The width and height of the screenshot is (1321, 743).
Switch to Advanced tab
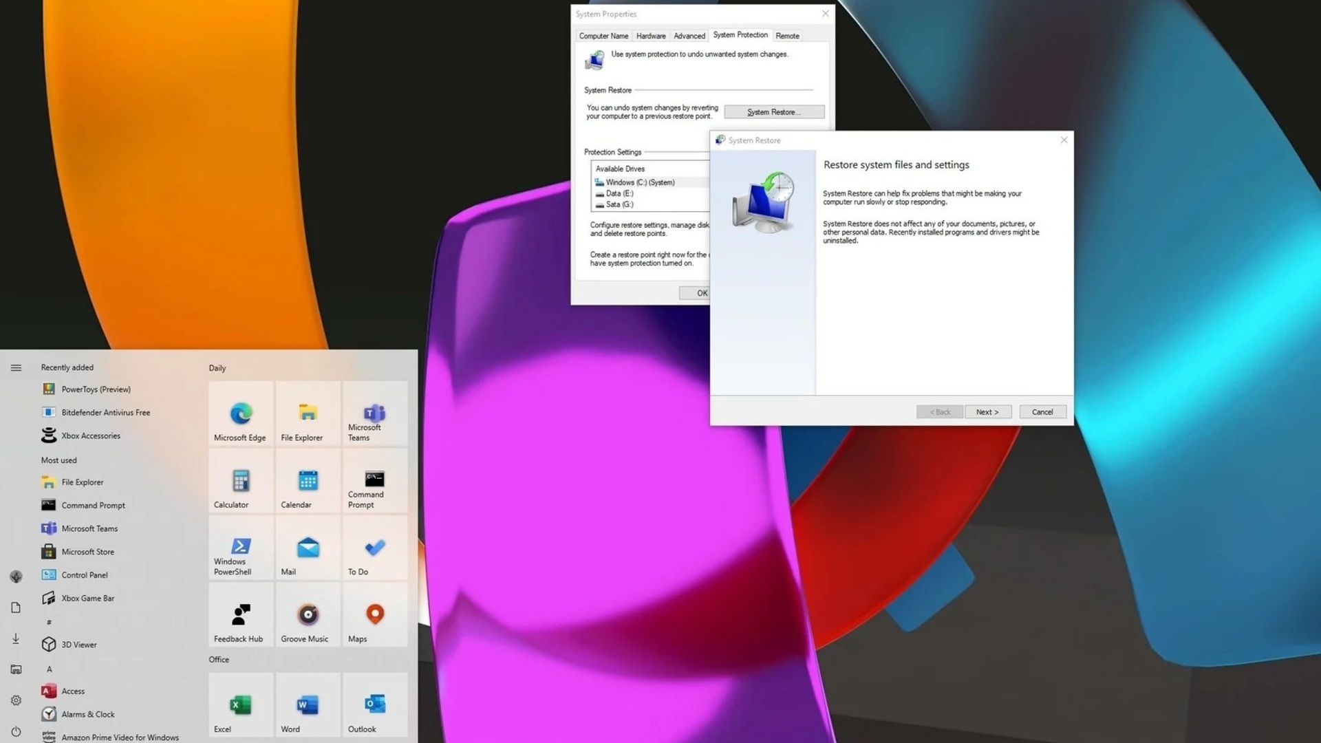pos(689,36)
